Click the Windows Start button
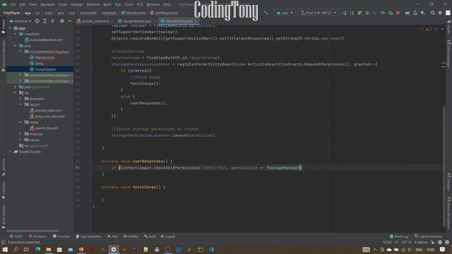 coord(5,249)
